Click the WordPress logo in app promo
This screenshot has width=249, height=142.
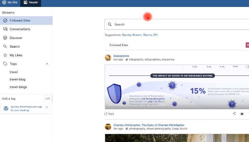coord(6,108)
